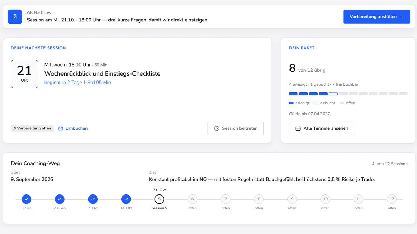Click the "DEIN PAKET" card heading
This screenshot has width=417, height=234.
coord(302,48)
